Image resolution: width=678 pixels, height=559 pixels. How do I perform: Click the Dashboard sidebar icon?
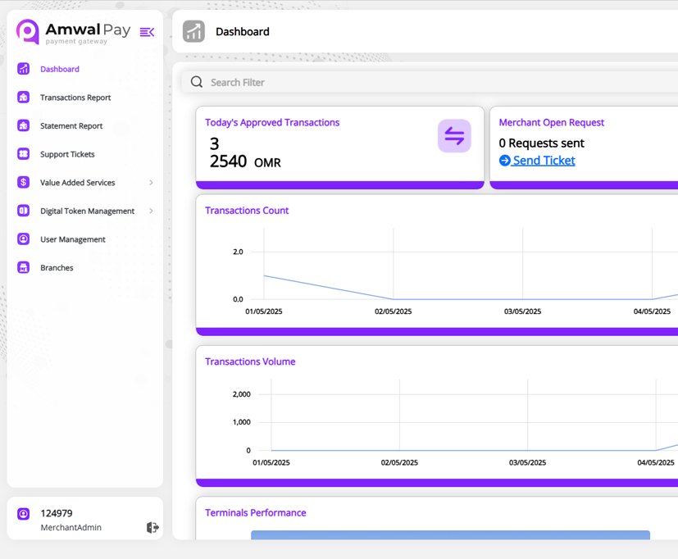pos(23,69)
